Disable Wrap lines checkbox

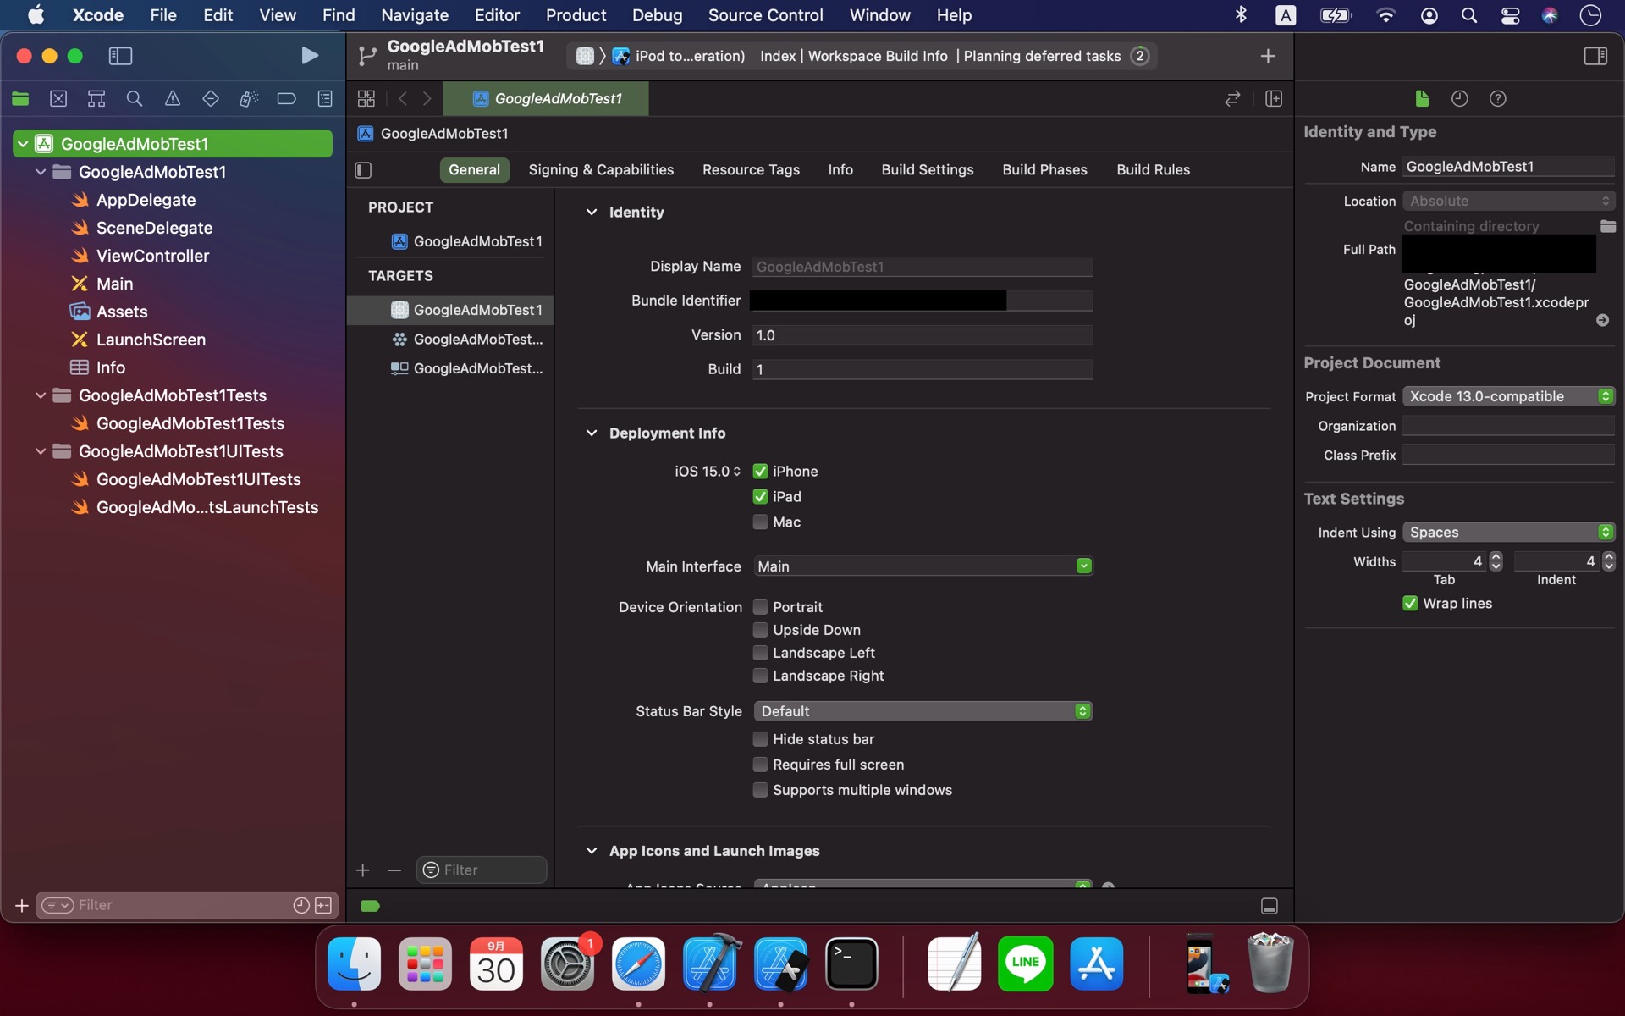(1410, 604)
